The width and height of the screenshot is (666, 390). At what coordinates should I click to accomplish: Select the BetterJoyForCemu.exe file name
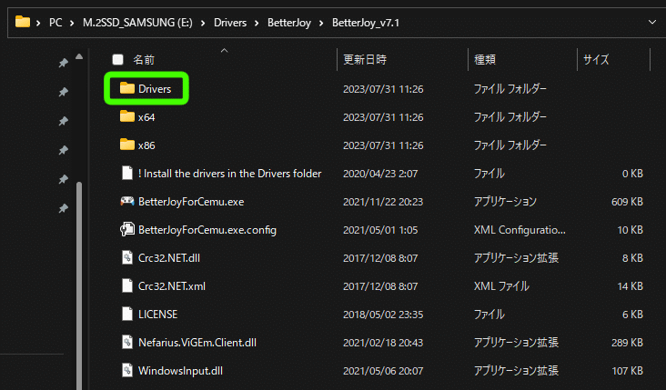(x=191, y=202)
